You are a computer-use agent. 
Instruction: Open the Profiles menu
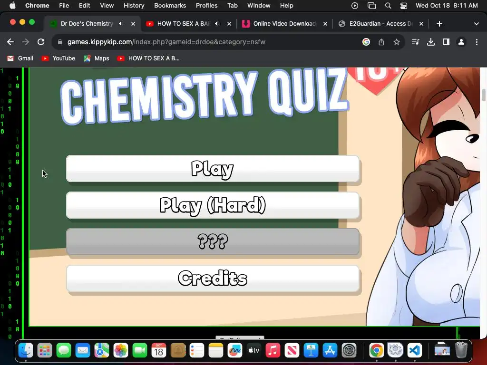206,6
